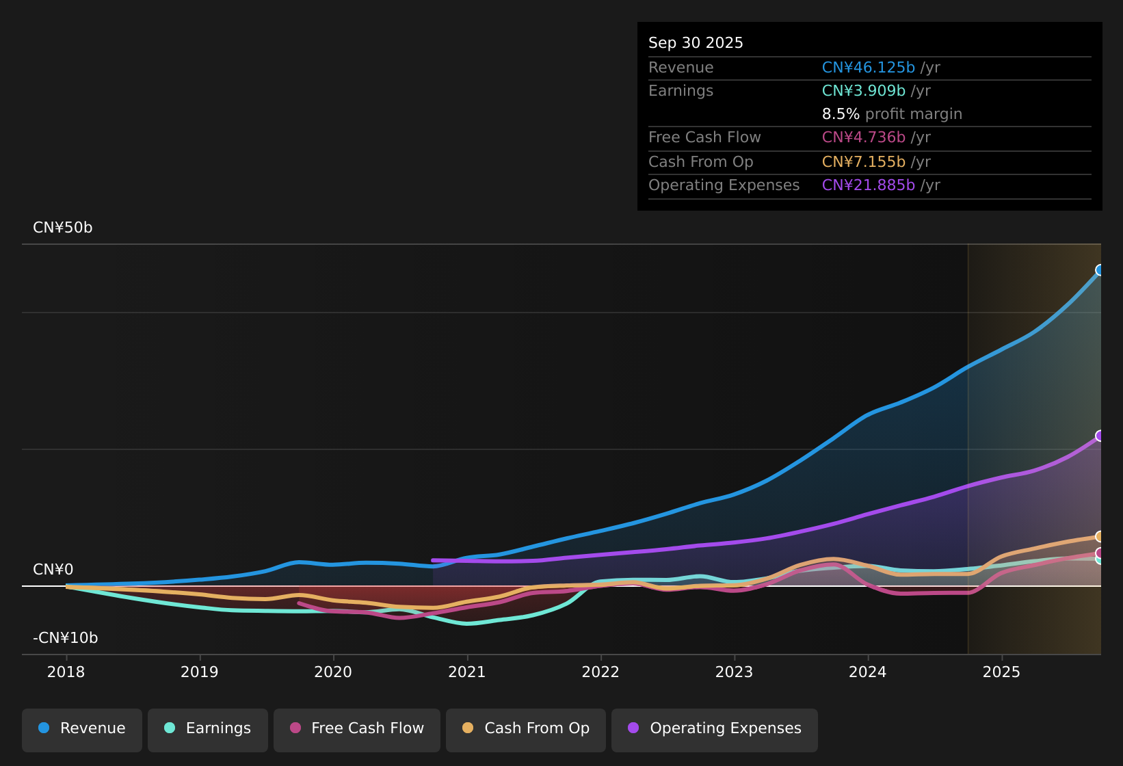Click the teal Earnings legend dot
Viewport: 1123px width, 766px height.
click(170, 728)
